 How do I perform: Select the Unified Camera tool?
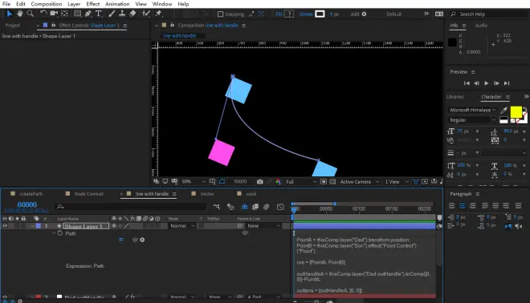(54, 14)
